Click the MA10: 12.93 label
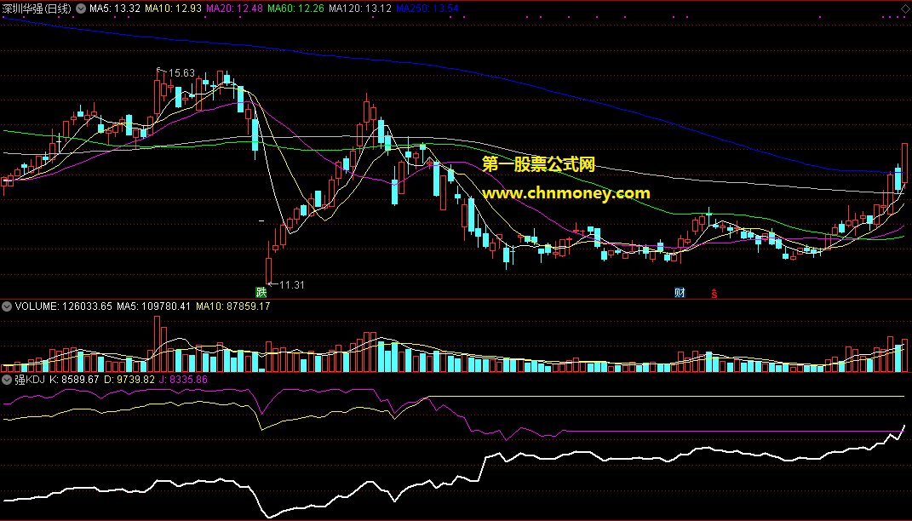The width and height of the screenshot is (912, 521). coord(174,9)
